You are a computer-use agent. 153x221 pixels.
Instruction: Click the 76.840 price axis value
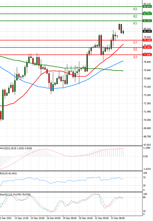(147, 62)
